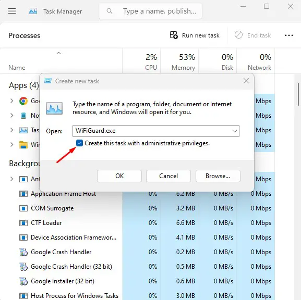
Task: Click the COM Surrogate process icon
Action: (23, 208)
